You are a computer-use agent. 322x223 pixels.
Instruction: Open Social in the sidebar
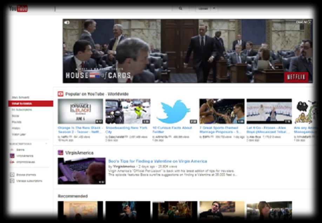click(x=15, y=116)
